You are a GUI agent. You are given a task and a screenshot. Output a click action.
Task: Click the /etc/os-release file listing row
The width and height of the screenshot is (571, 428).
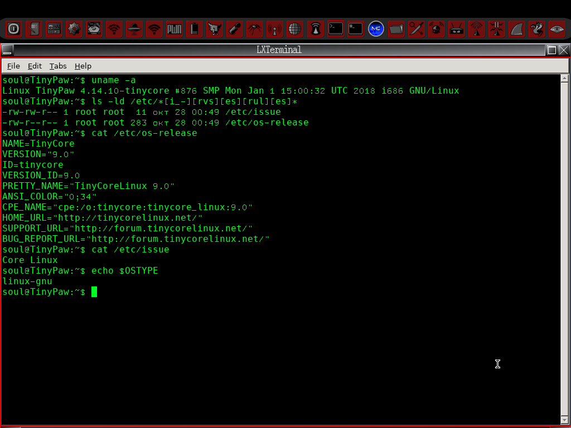[156, 122]
